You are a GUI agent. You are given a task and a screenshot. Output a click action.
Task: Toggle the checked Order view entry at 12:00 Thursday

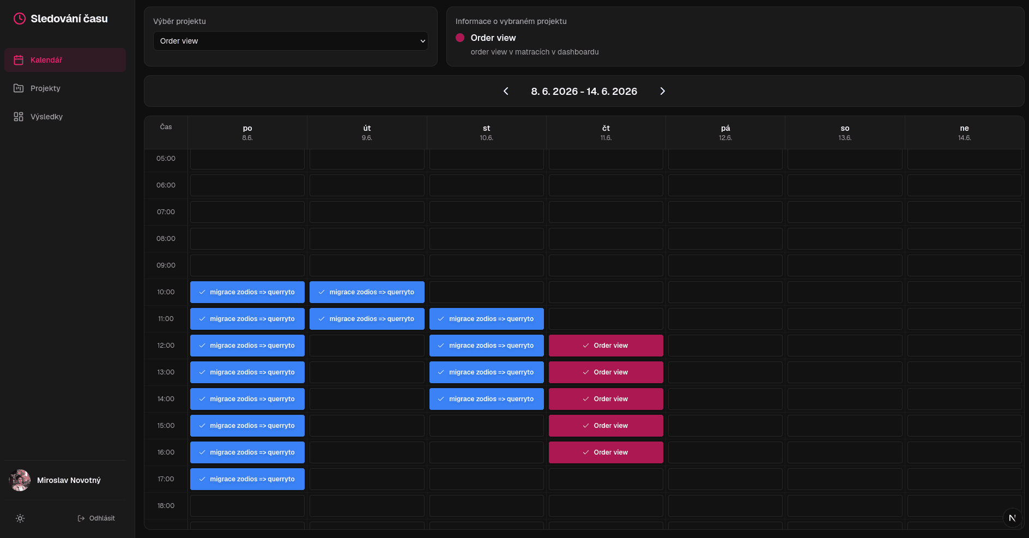pos(606,346)
